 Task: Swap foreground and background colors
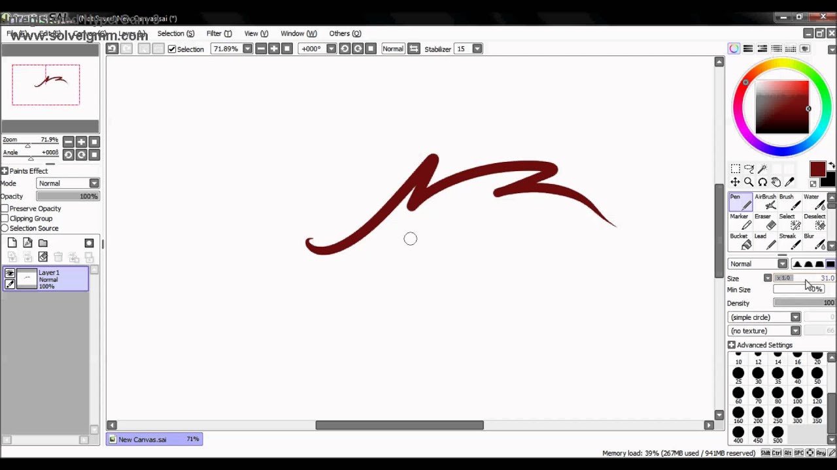point(831,165)
